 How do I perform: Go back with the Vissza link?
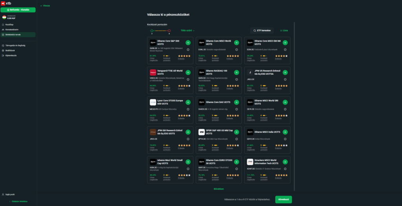point(45,5)
